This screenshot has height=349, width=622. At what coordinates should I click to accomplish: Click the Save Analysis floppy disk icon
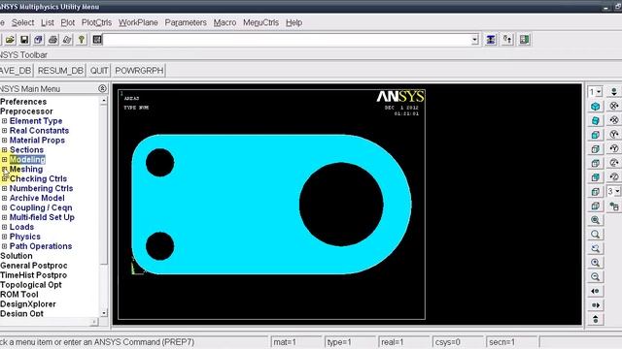click(x=24, y=40)
